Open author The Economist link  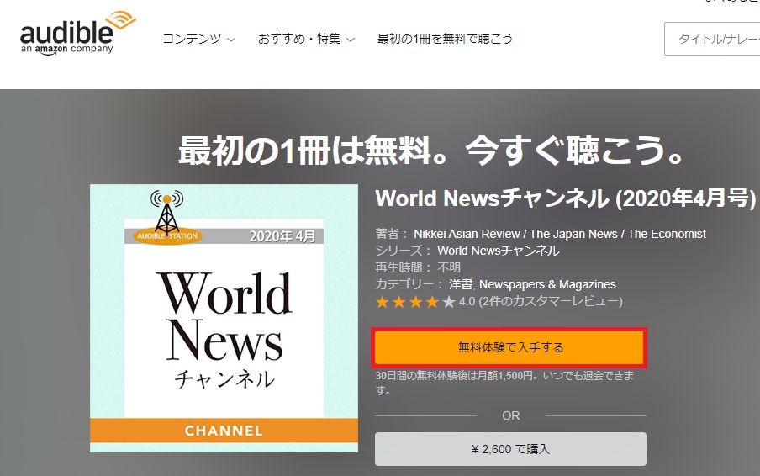tap(667, 234)
